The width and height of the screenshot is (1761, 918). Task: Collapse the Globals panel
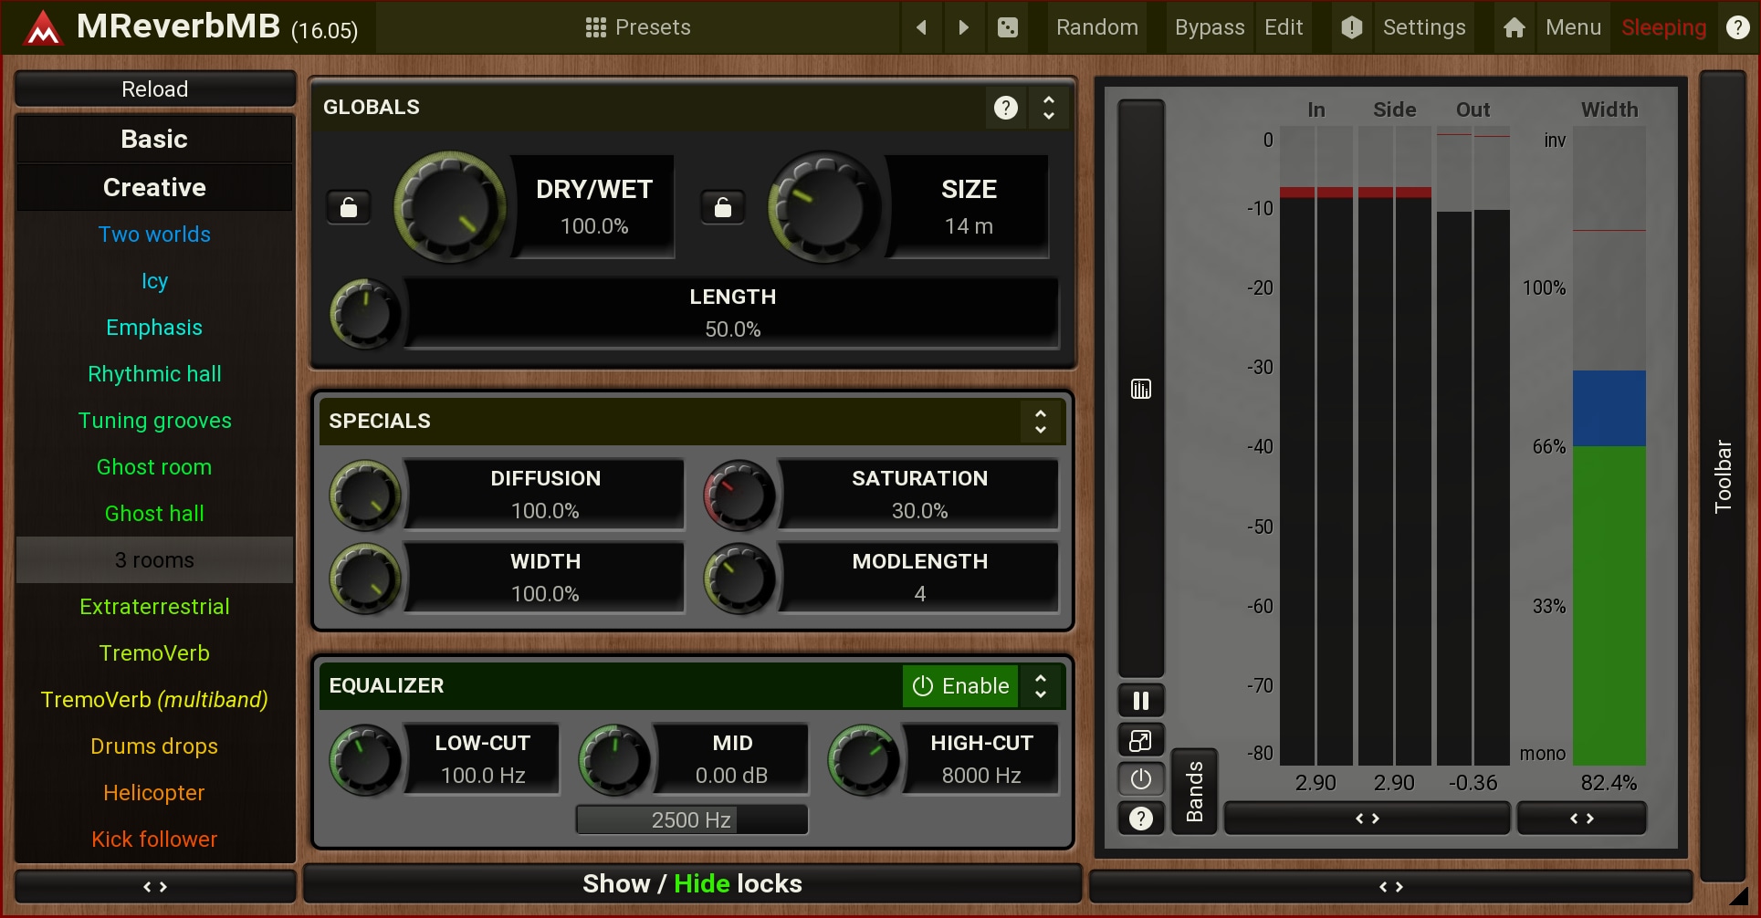click(x=1049, y=108)
